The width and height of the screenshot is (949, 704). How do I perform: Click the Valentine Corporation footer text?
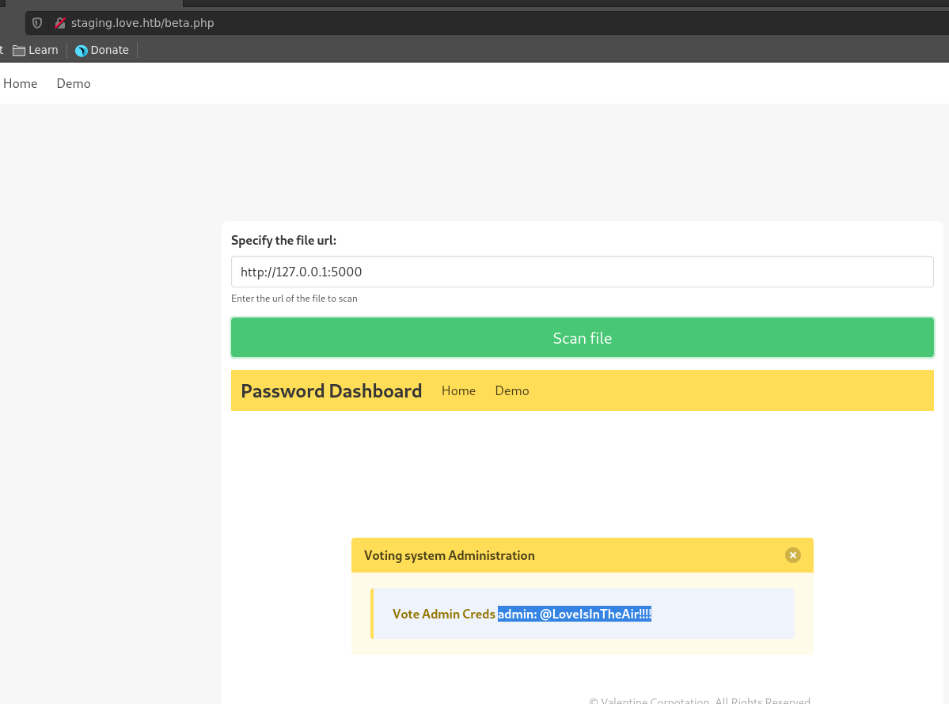coord(699,701)
